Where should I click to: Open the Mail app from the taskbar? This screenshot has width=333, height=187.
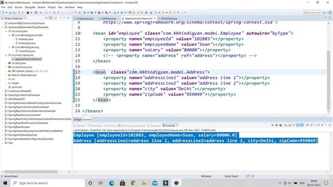pyautogui.click(x=155, y=183)
